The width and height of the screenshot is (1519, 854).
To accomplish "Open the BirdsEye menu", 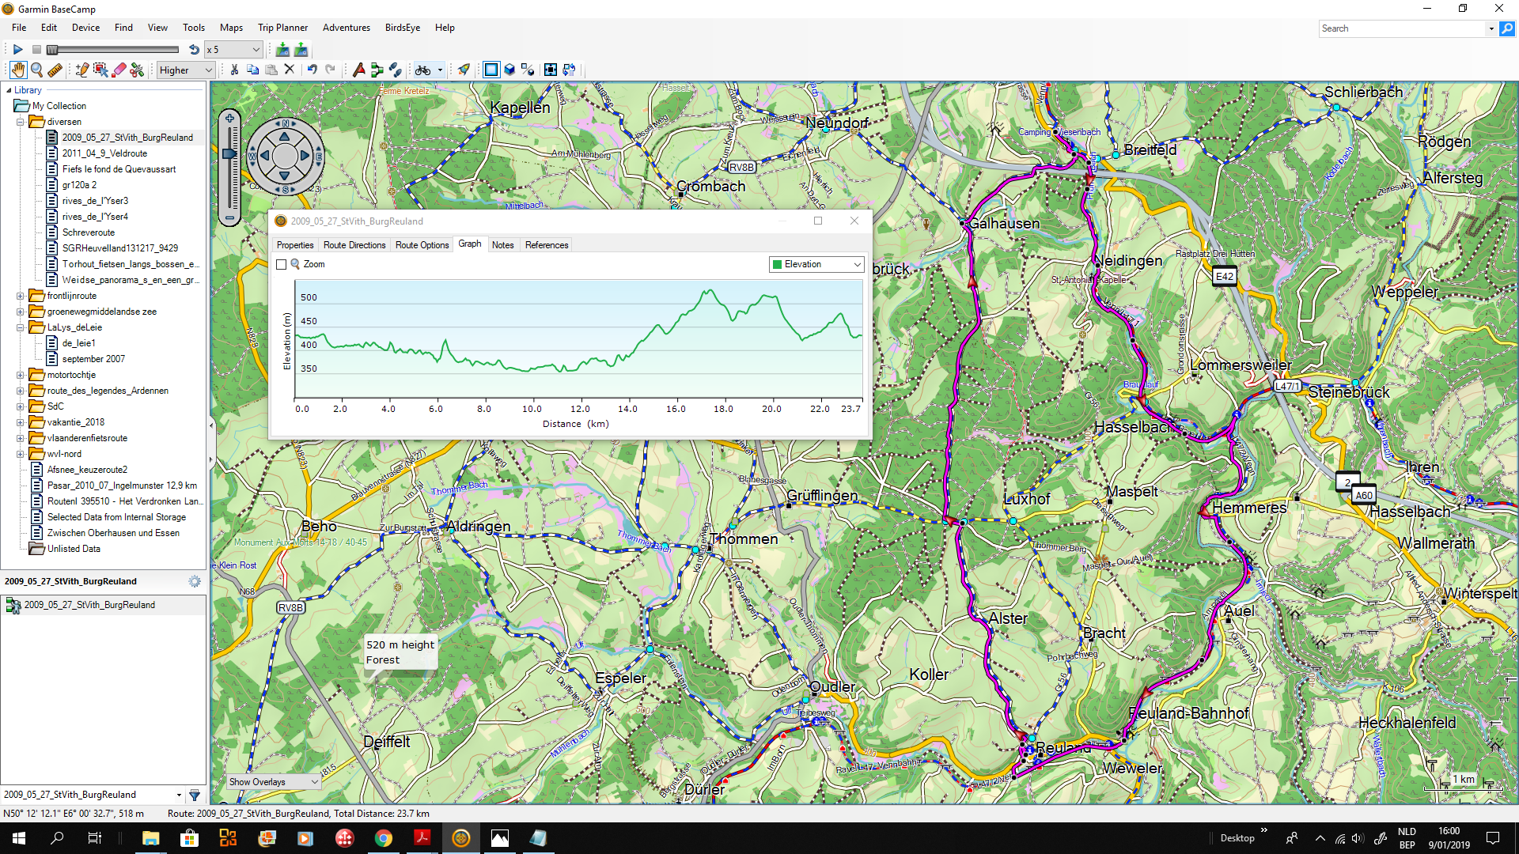I will coord(403,28).
